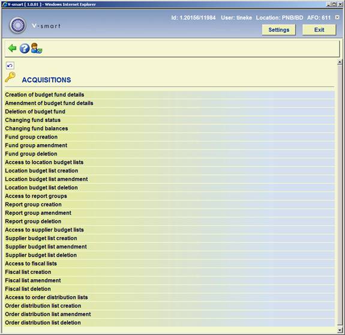Choose Report group creation entry

(x=170, y=205)
